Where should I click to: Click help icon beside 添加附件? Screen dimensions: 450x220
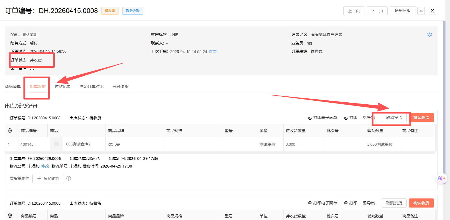pyautogui.click(x=69, y=178)
